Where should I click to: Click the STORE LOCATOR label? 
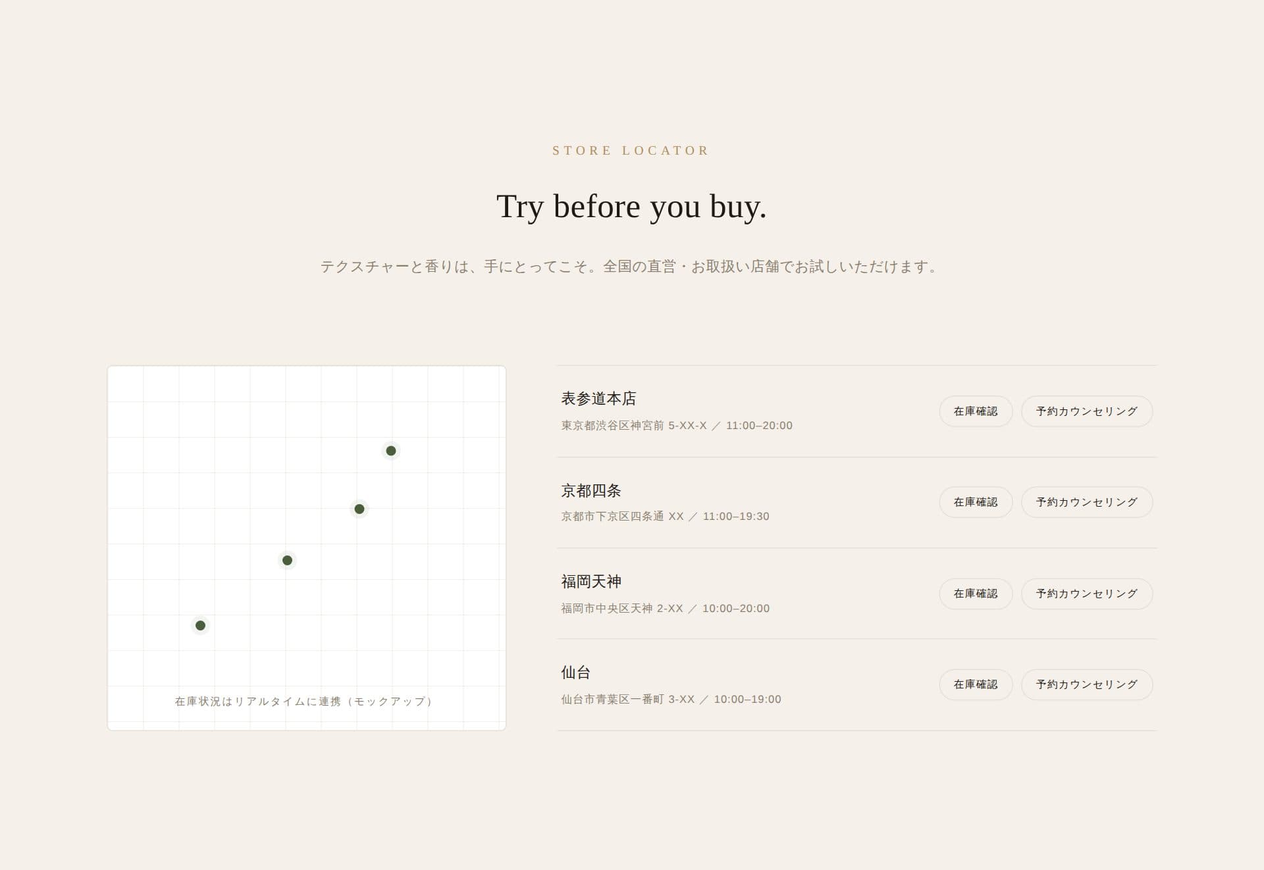[x=631, y=151]
